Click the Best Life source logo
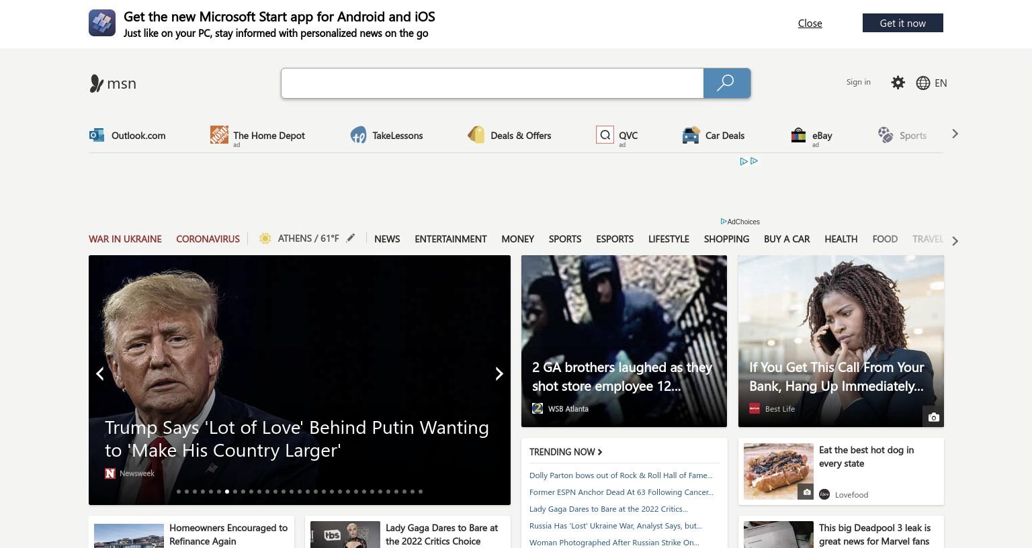 (755, 408)
